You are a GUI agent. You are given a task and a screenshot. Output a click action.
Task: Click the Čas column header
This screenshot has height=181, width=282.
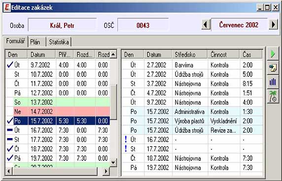pyautogui.click(x=251, y=54)
